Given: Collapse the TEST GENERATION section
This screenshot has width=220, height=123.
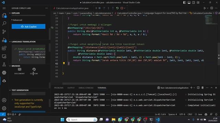Looking at the screenshot, I should (x=20, y=90).
